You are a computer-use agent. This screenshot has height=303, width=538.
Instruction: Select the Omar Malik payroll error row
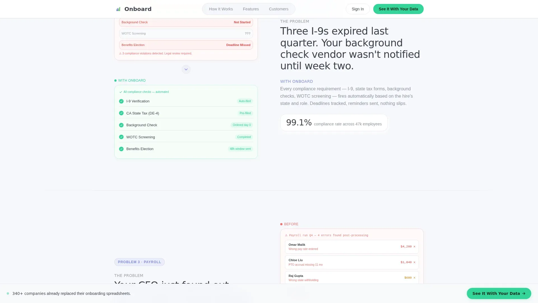pos(352,247)
